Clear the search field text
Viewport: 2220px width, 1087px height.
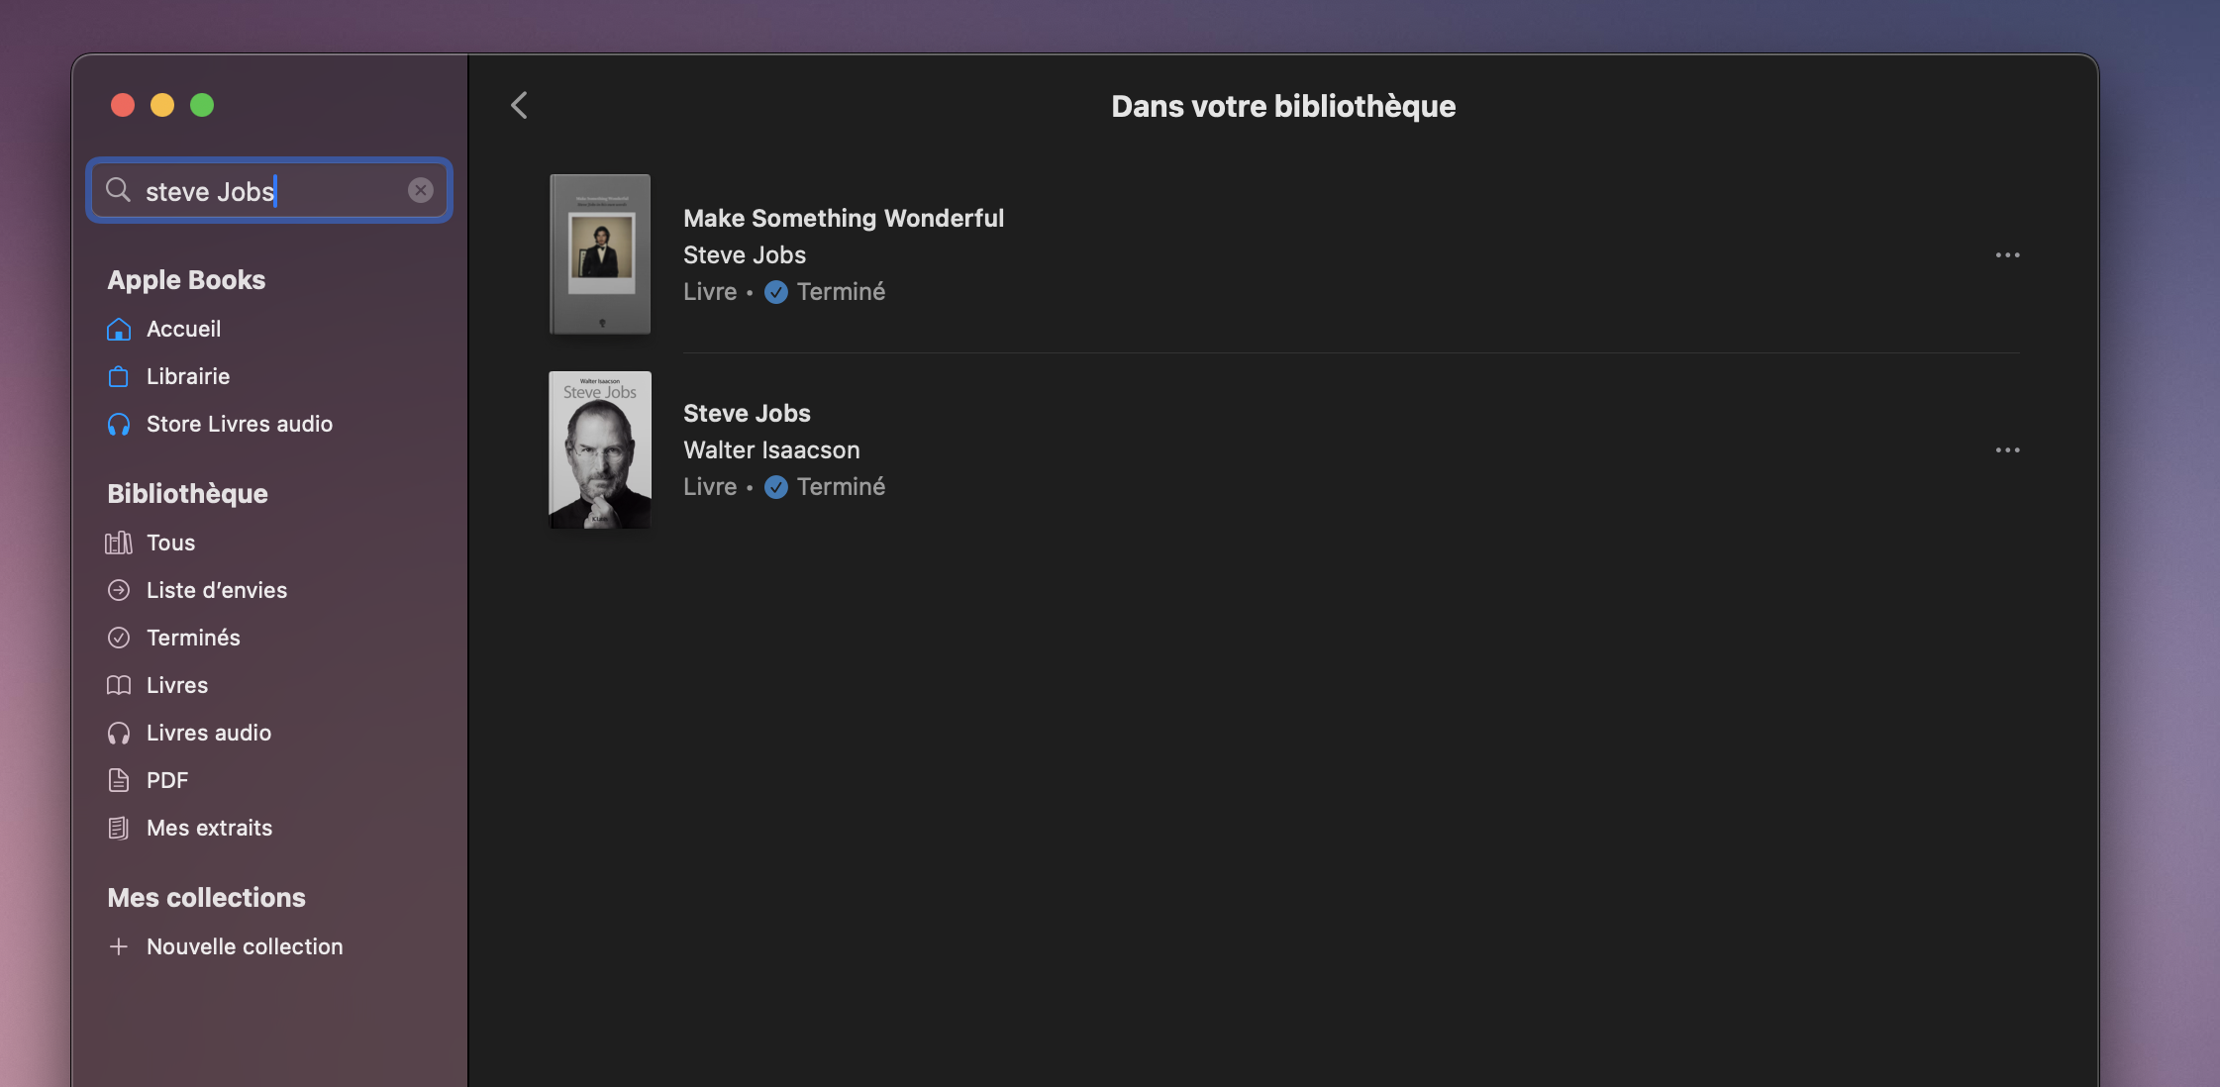pyautogui.click(x=421, y=190)
